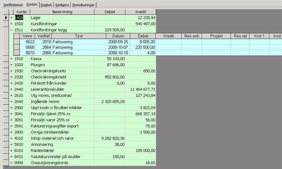Select debet amount 229 509,00
The width and height of the screenshot is (282, 169).
[x=110, y=30]
